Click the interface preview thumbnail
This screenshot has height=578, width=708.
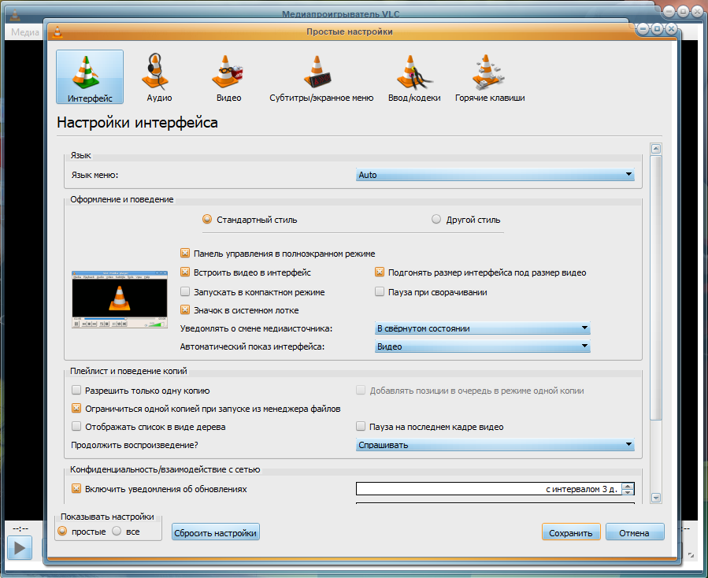pos(119,299)
